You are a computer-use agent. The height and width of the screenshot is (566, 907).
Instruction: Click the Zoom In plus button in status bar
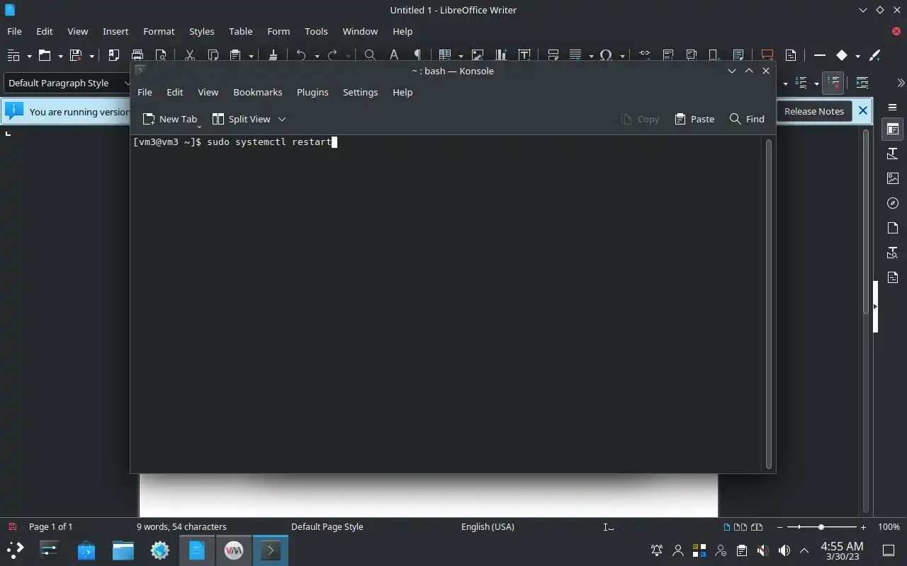pos(863,527)
